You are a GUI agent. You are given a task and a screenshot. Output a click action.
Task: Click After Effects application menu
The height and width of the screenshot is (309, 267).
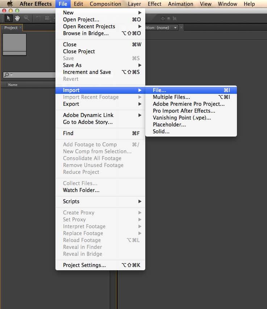pyautogui.click(x=36, y=4)
